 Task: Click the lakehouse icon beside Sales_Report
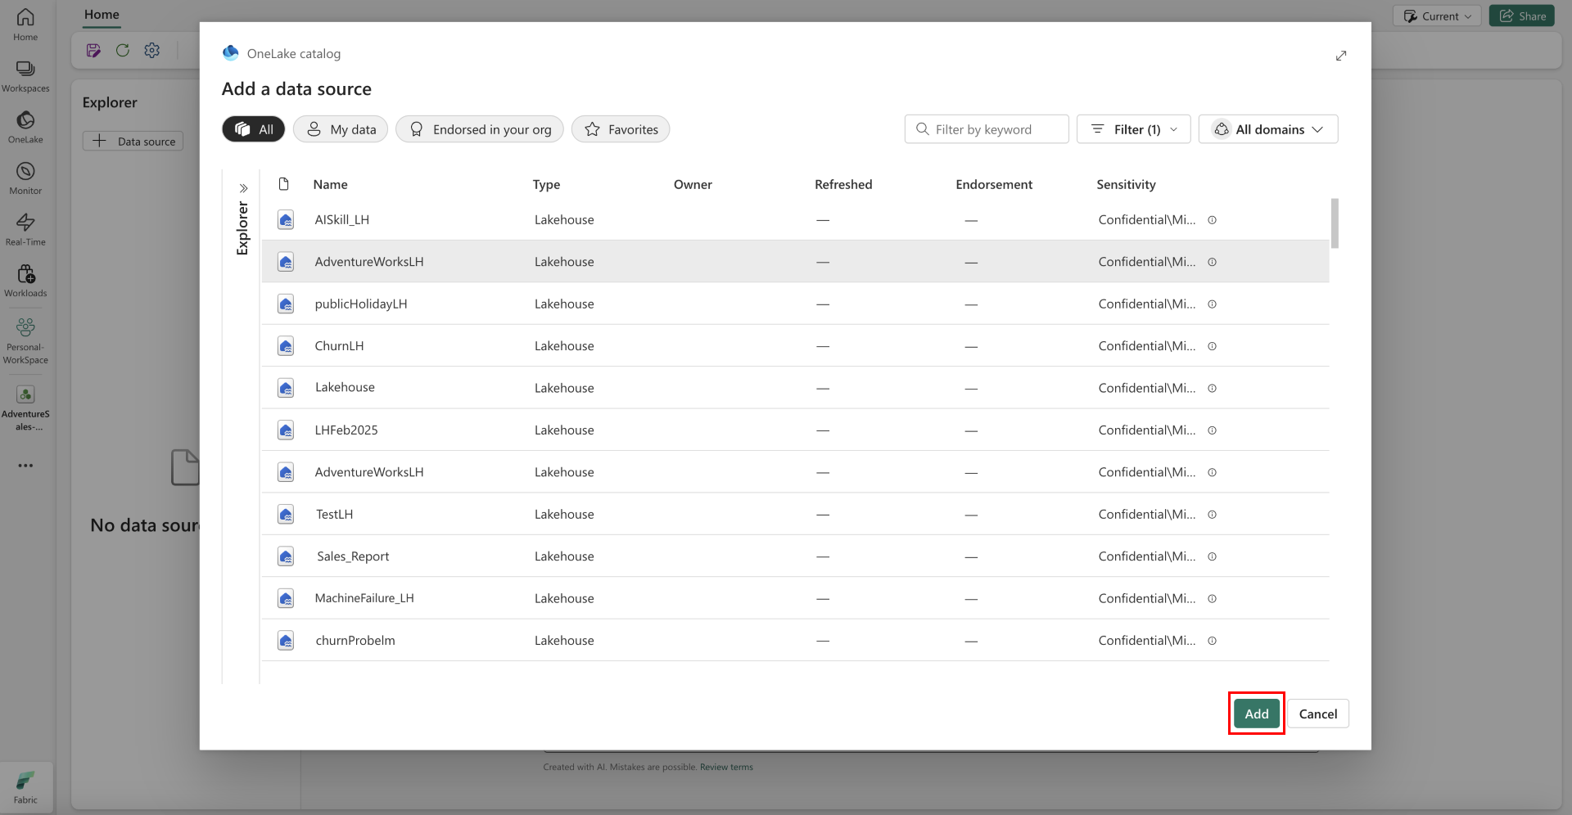click(x=286, y=556)
